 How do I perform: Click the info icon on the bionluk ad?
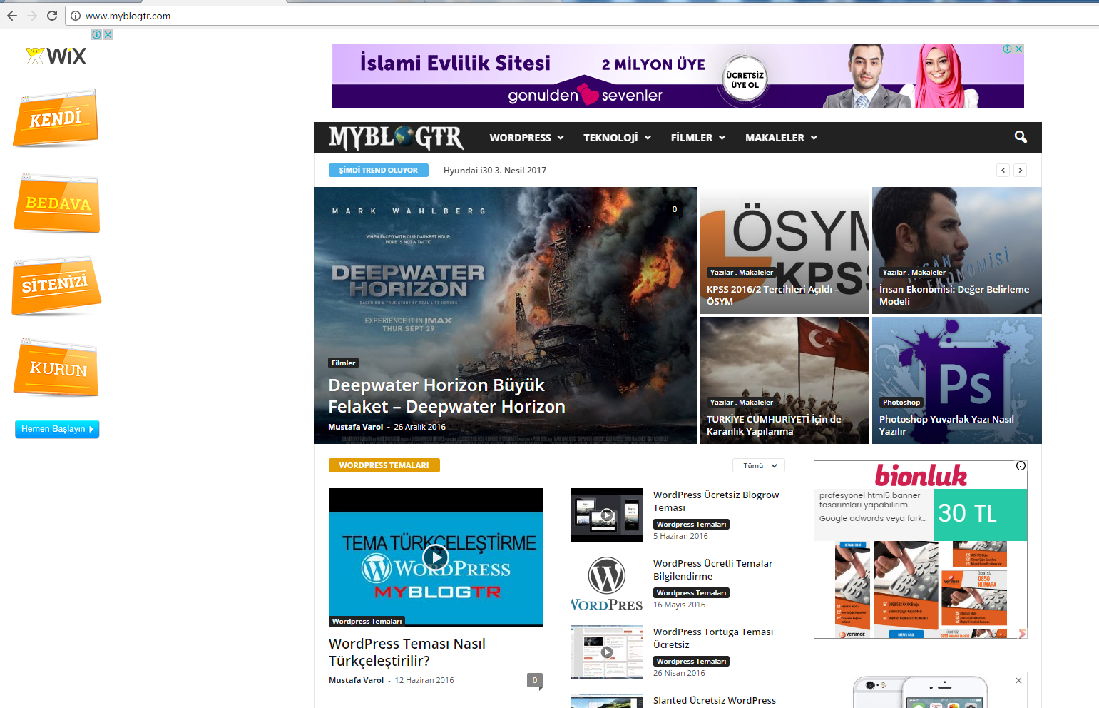pyautogui.click(x=1021, y=466)
